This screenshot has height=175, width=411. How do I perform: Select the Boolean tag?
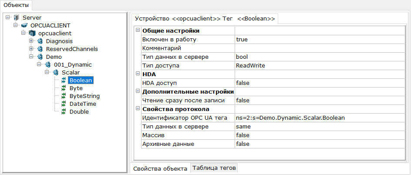[x=81, y=81]
